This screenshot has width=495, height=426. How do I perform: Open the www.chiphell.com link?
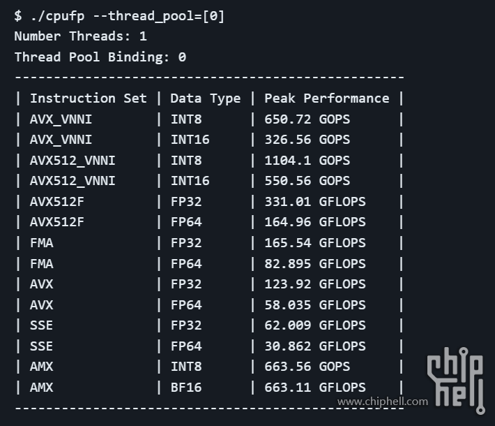[x=383, y=402]
